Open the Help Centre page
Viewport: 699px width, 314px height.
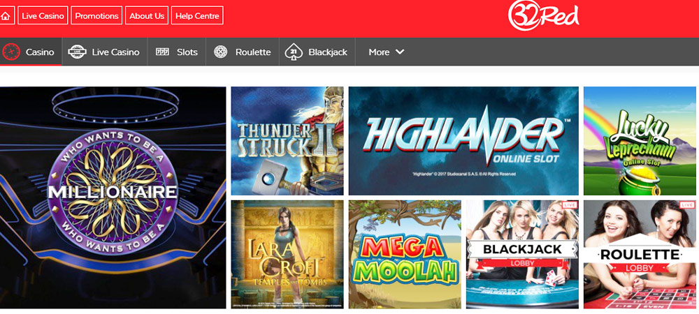click(197, 16)
